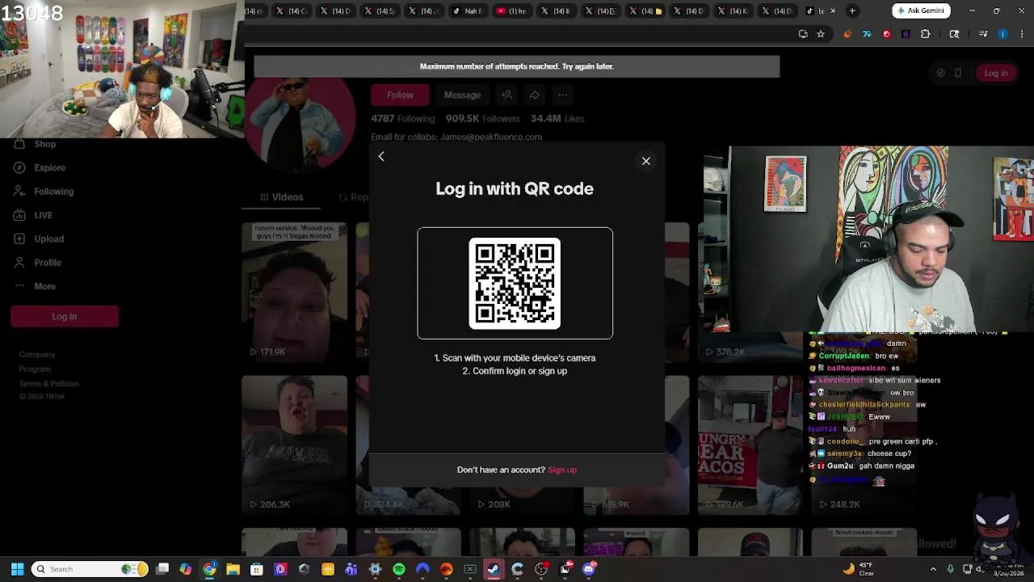Open Spotify from the taskbar
This screenshot has width=1034, height=582.
point(398,569)
